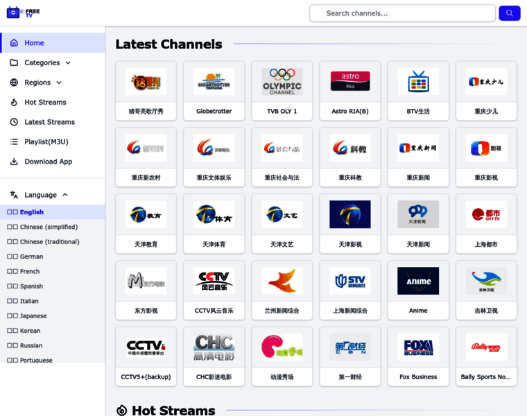
Task: Switch language to Korean
Action: click(x=53, y=330)
